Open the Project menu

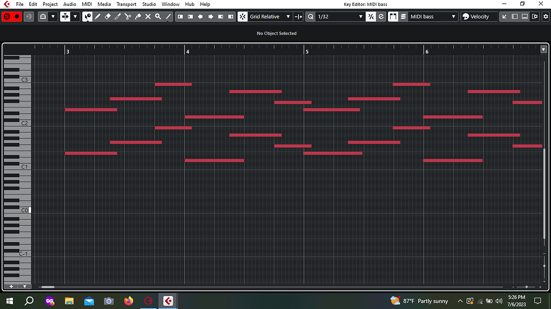(x=50, y=4)
